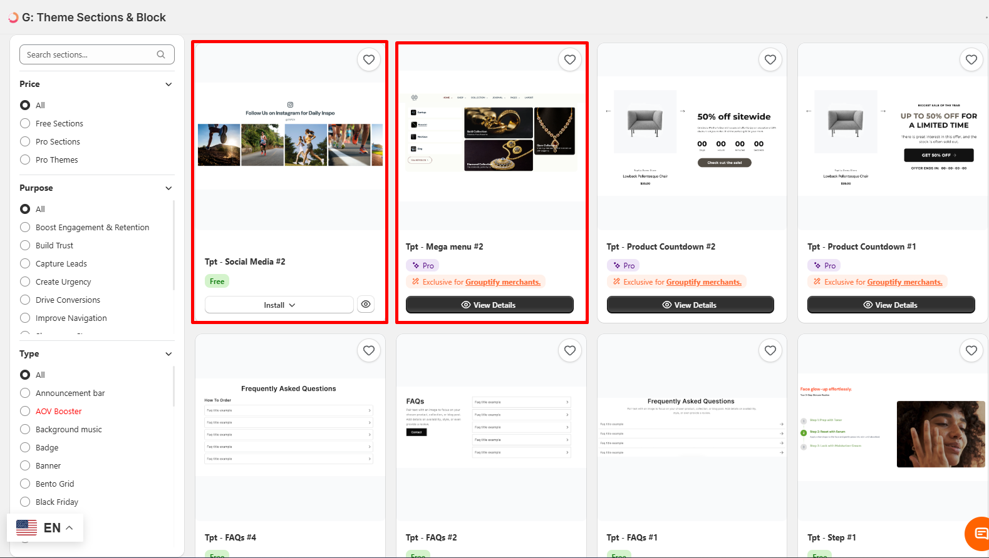Open the orange chat support bubble
The height and width of the screenshot is (558, 989).
click(978, 534)
